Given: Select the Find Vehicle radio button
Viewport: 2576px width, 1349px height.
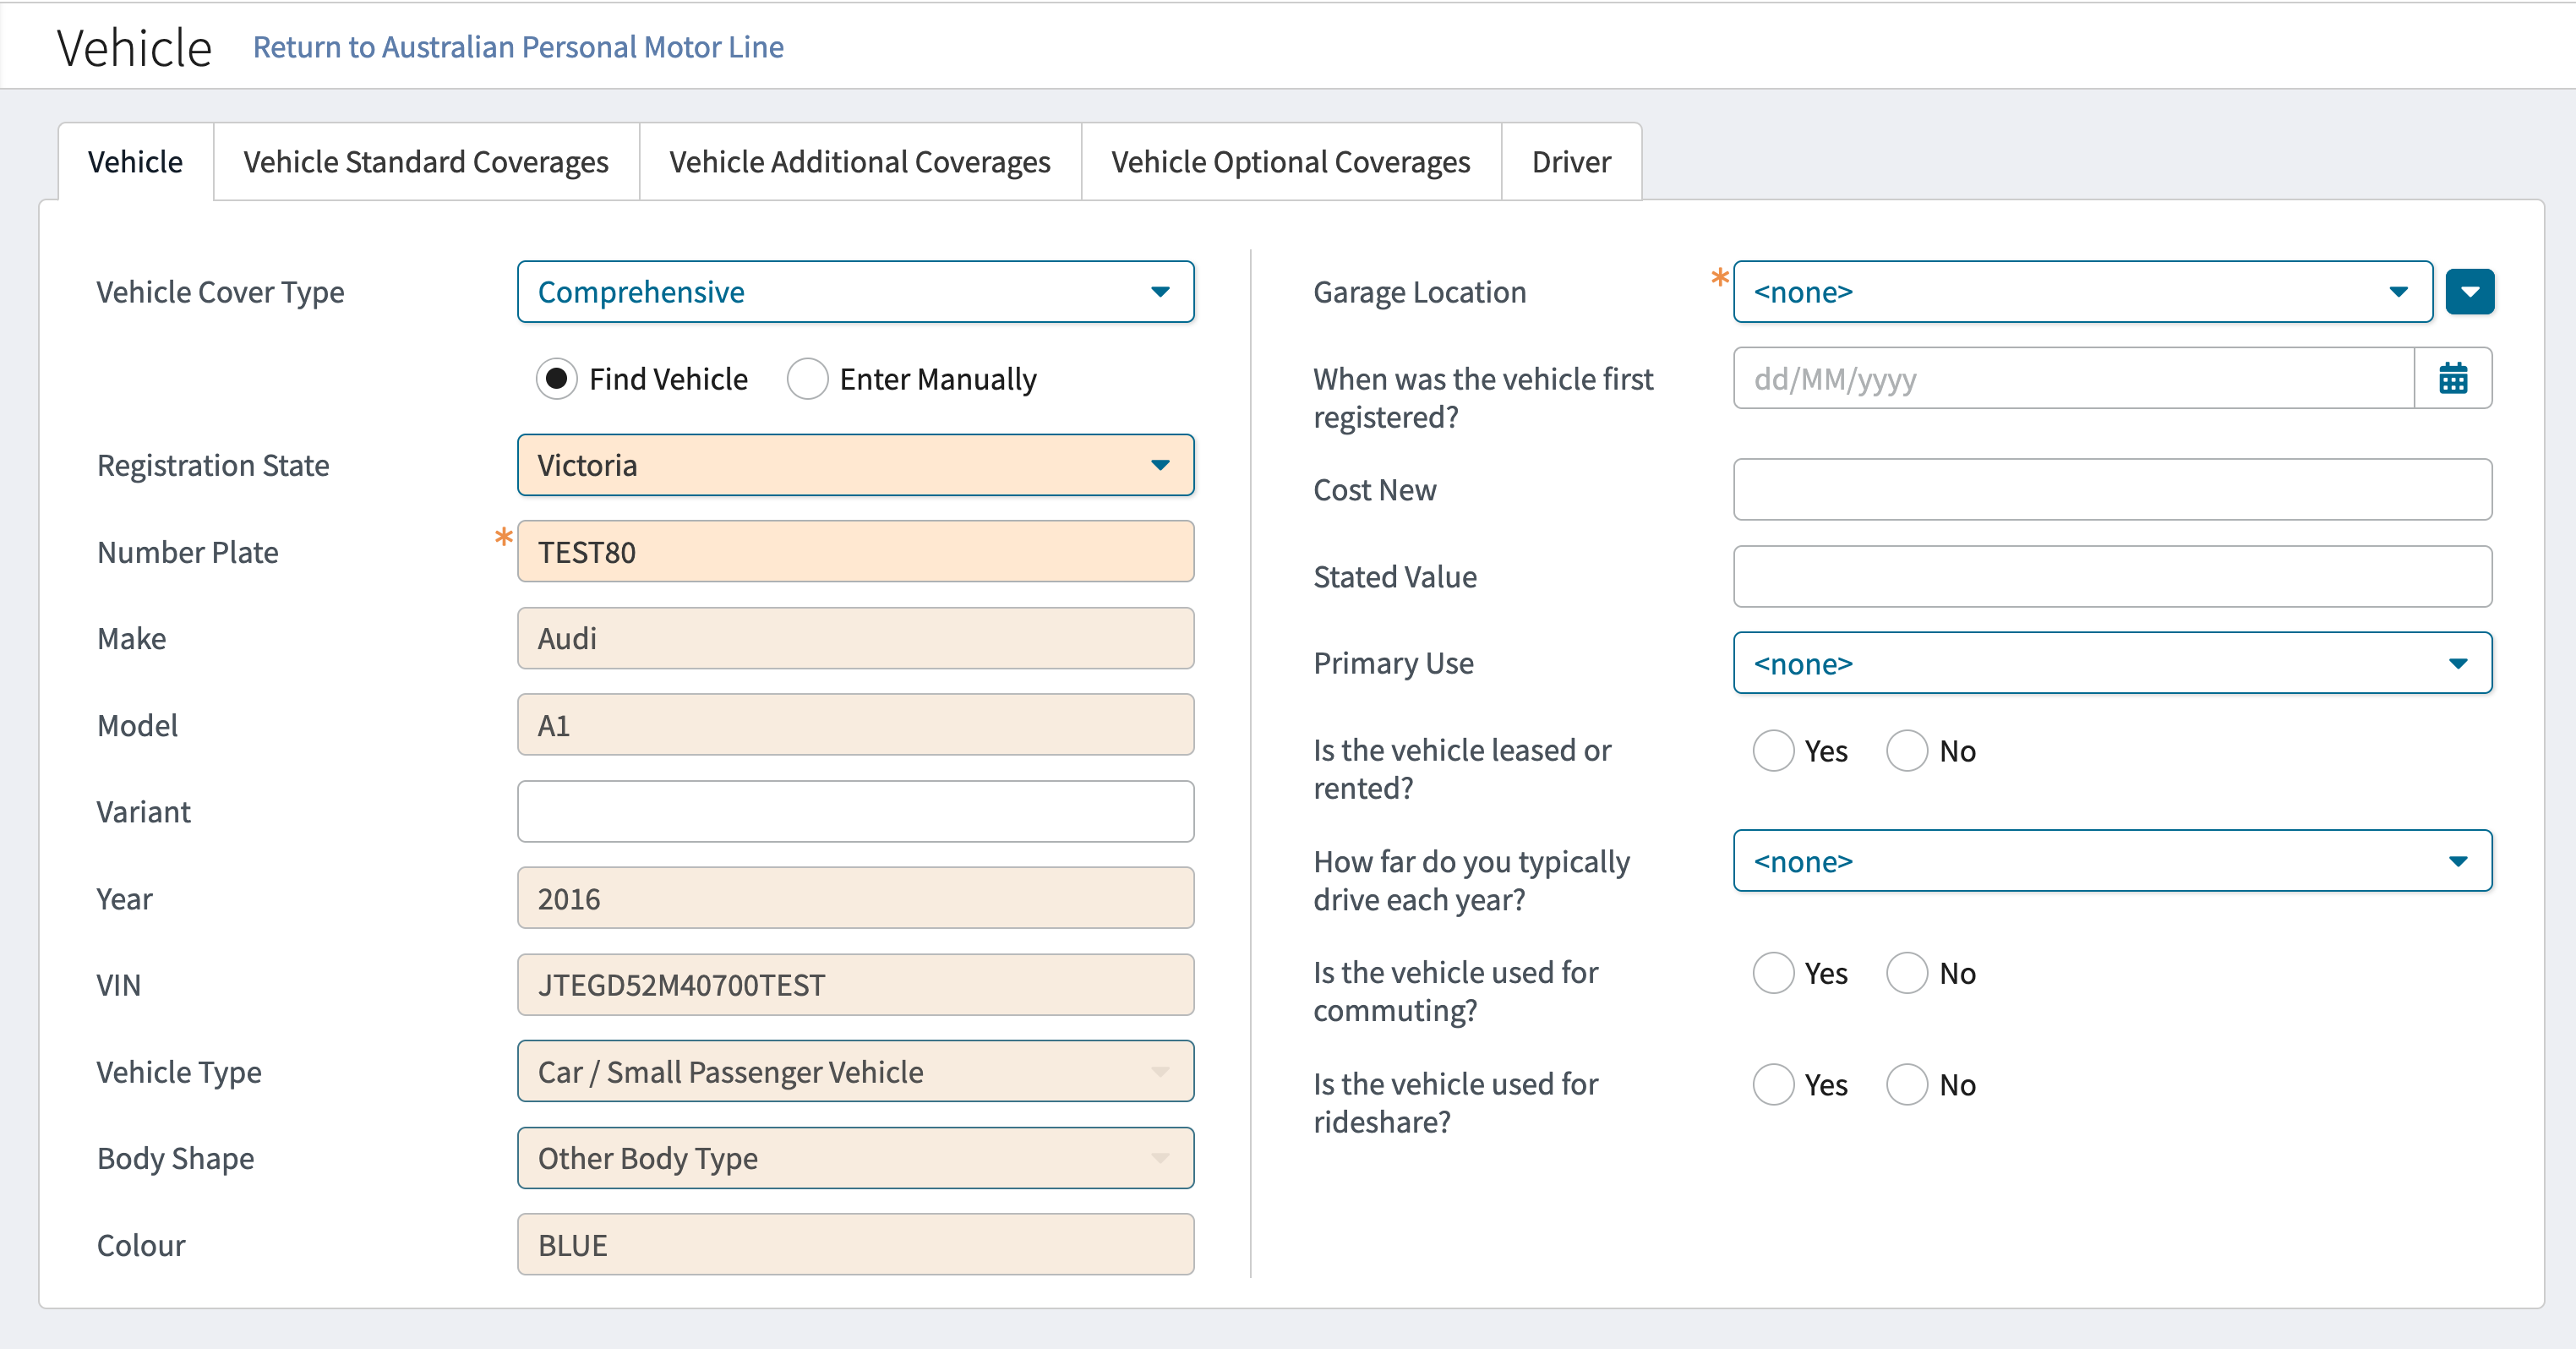Looking at the screenshot, I should click(556, 379).
